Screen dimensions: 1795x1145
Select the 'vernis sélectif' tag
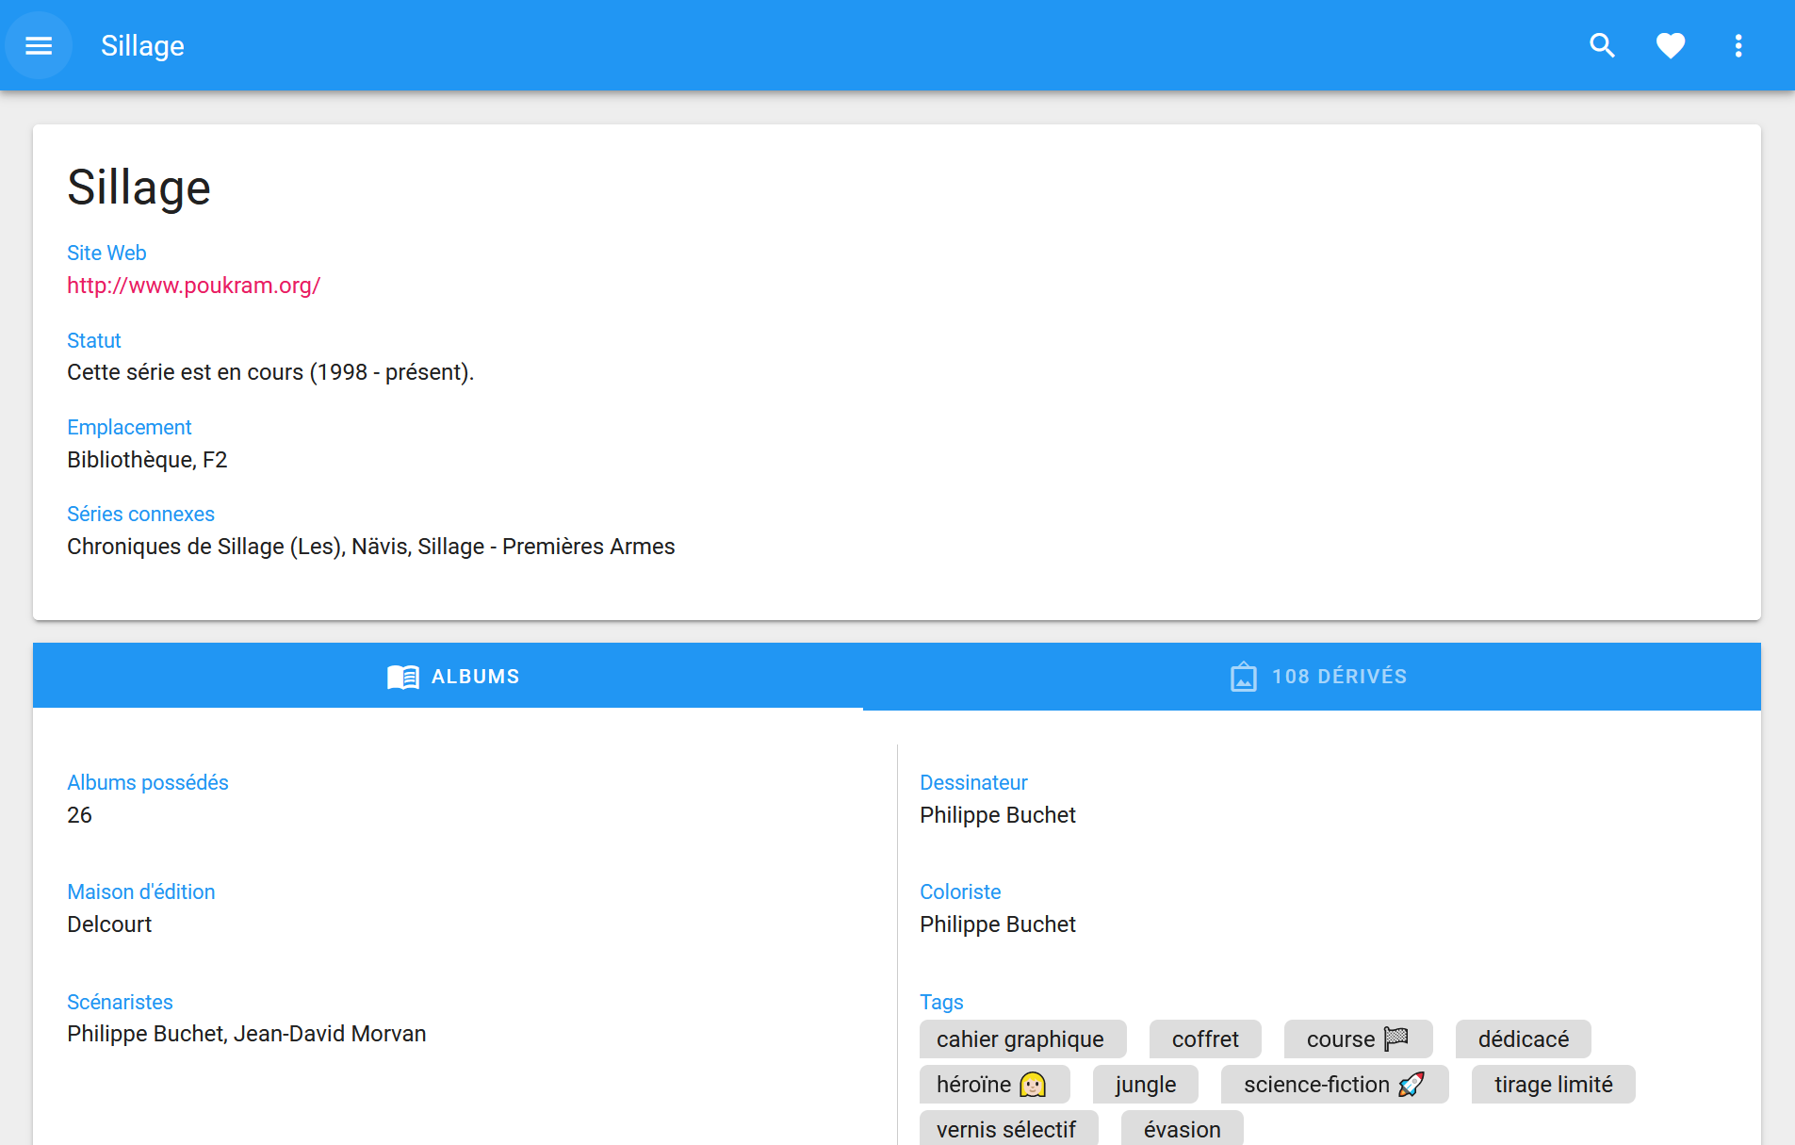[1008, 1128]
